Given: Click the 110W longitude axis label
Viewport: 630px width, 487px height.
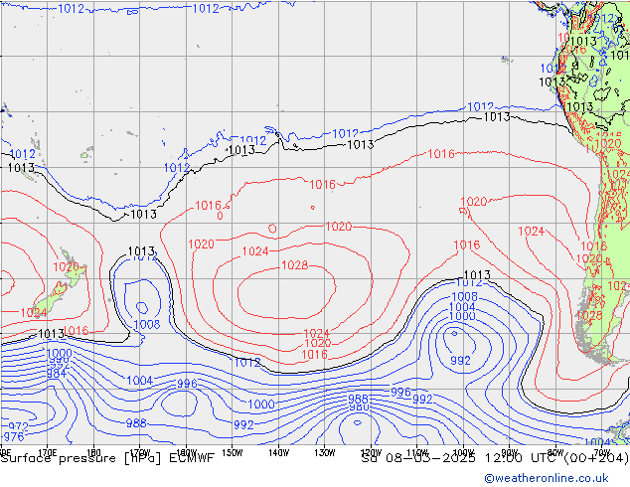Looking at the screenshot, I should 416,452.
